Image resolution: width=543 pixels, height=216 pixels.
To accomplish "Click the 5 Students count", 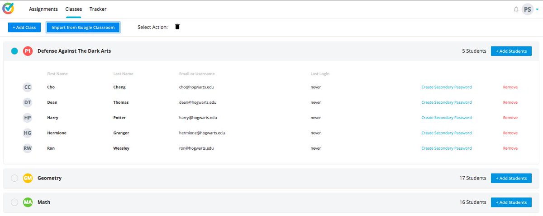I will [474, 51].
